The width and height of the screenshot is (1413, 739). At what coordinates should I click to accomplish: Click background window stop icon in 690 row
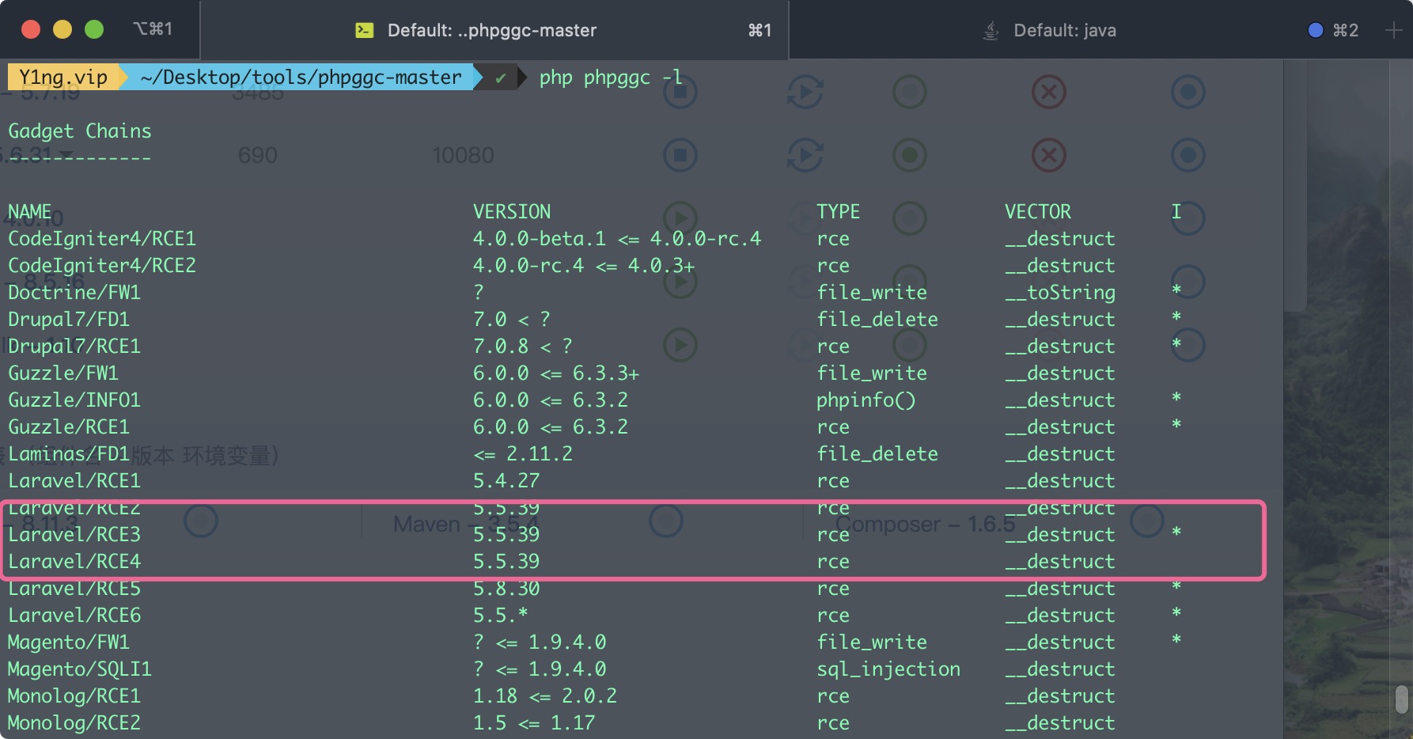[x=680, y=155]
